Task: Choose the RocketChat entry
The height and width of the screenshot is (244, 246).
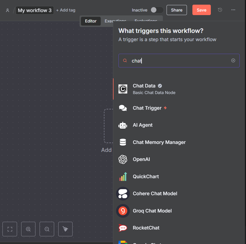Action: (179, 228)
